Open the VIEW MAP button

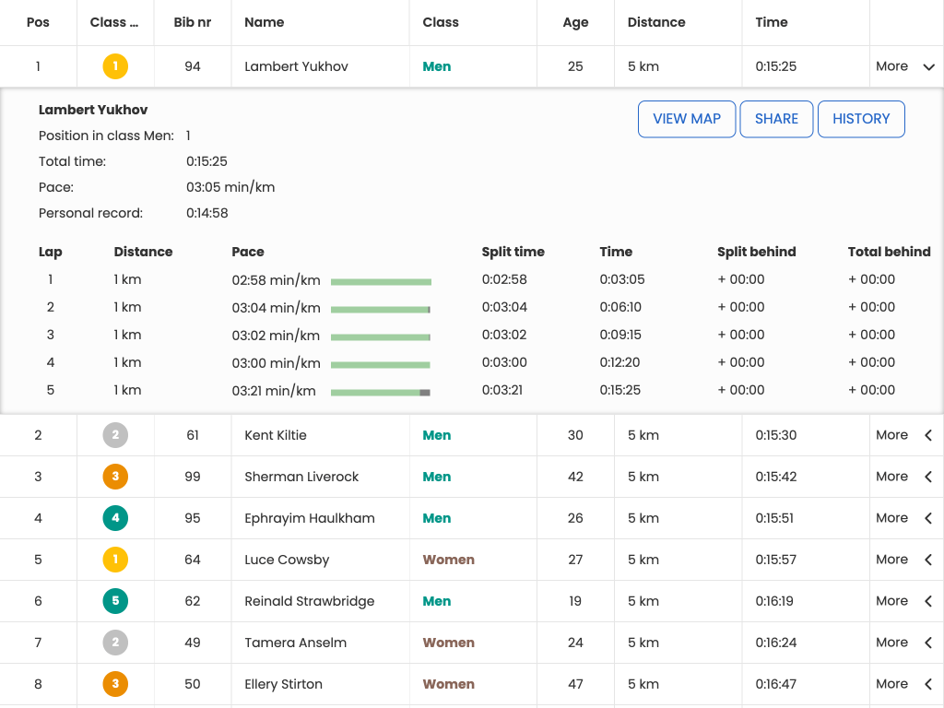(687, 119)
